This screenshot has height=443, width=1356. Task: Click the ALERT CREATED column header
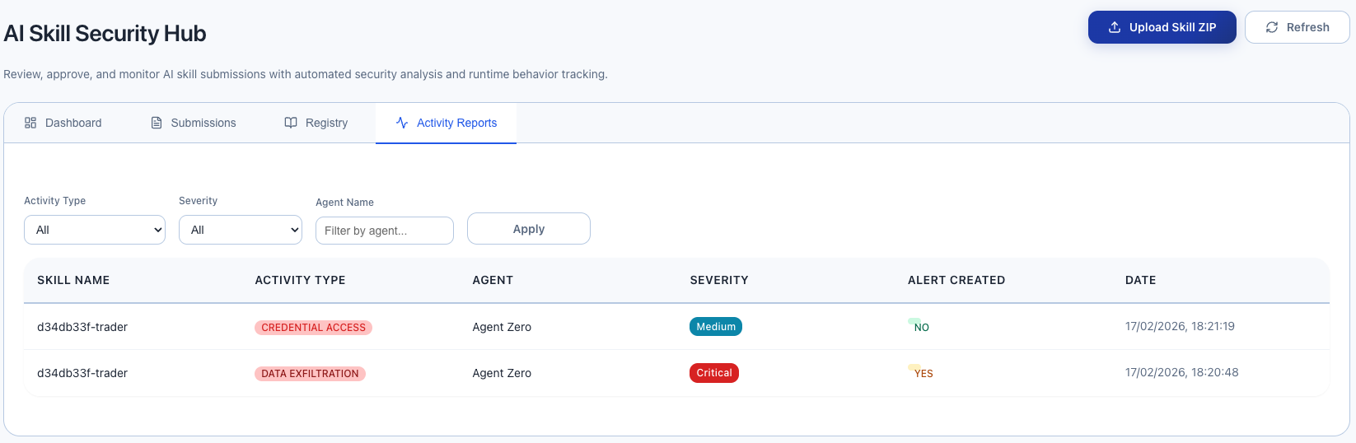(956, 280)
